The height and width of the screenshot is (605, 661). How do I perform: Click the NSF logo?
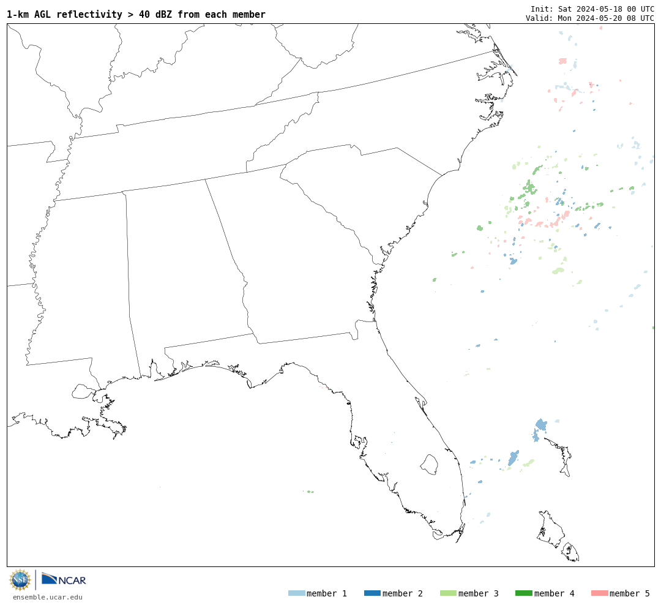click(20, 580)
